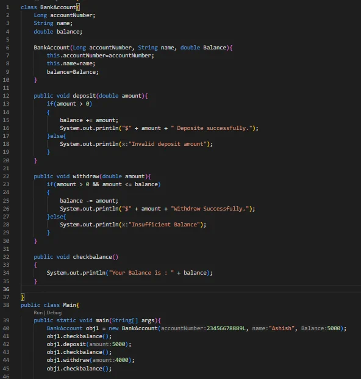Click the Run CodeLens link above main
Screen dimensions: 361x379
point(38,312)
